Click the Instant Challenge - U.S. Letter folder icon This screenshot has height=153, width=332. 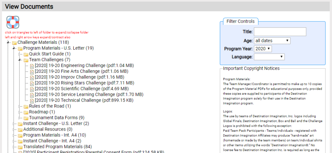click(x=20, y=124)
